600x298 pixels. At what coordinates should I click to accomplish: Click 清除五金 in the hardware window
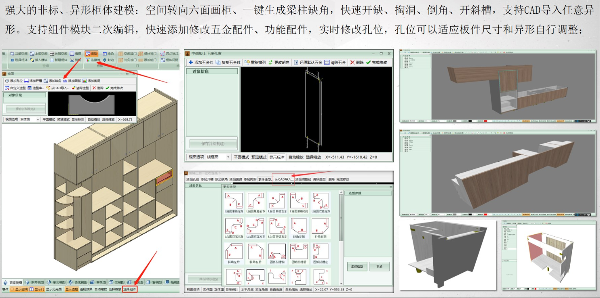[x=335, y=63]
